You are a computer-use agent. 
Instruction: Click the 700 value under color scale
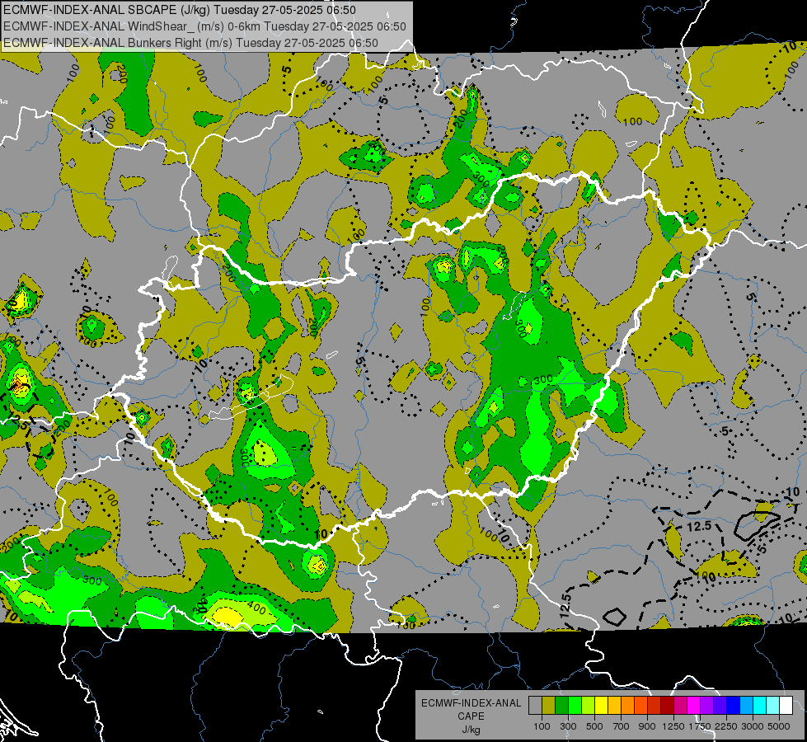(622, 726)
